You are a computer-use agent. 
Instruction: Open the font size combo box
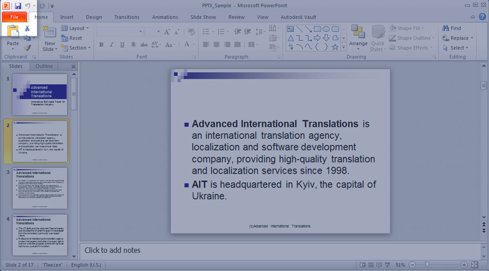tap(153, 31)
